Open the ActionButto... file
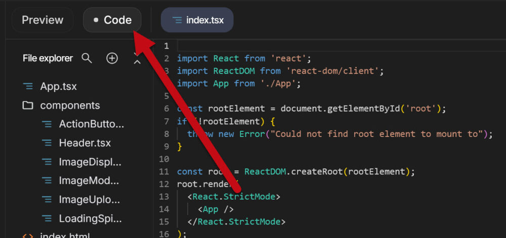The image size is (506, 238). 91,124
